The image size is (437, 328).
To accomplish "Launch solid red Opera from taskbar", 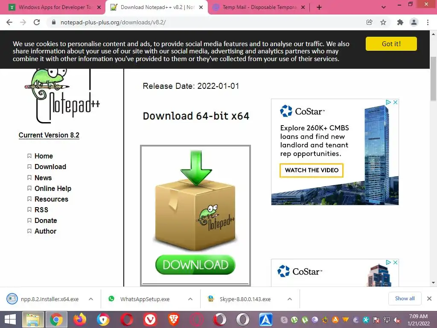I will click(126, 319).
